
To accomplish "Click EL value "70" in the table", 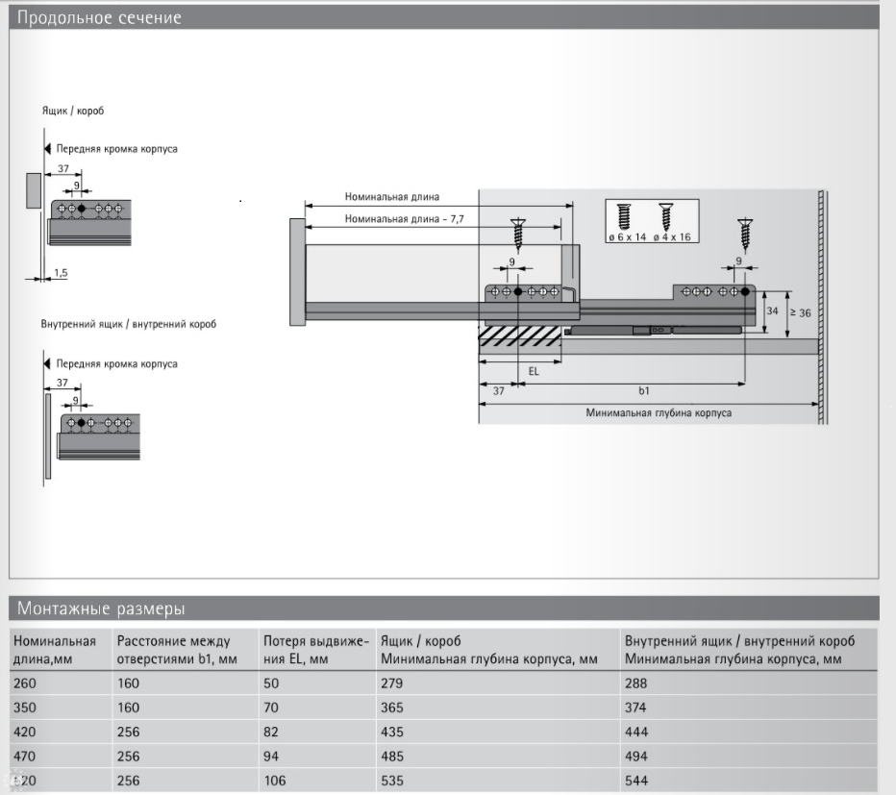I will tap(271, 708).
